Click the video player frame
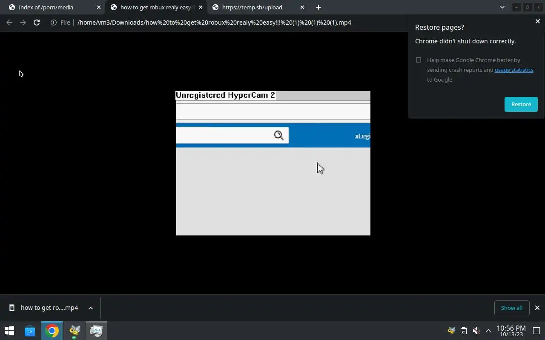Screen dimensions: 545x340 pos(273,163)
